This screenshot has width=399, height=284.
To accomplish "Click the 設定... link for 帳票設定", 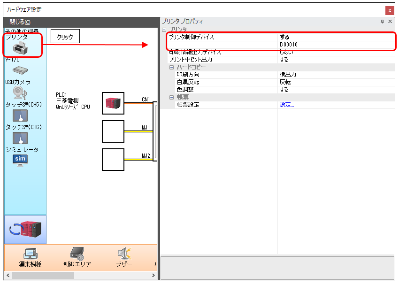I will 287,105.
